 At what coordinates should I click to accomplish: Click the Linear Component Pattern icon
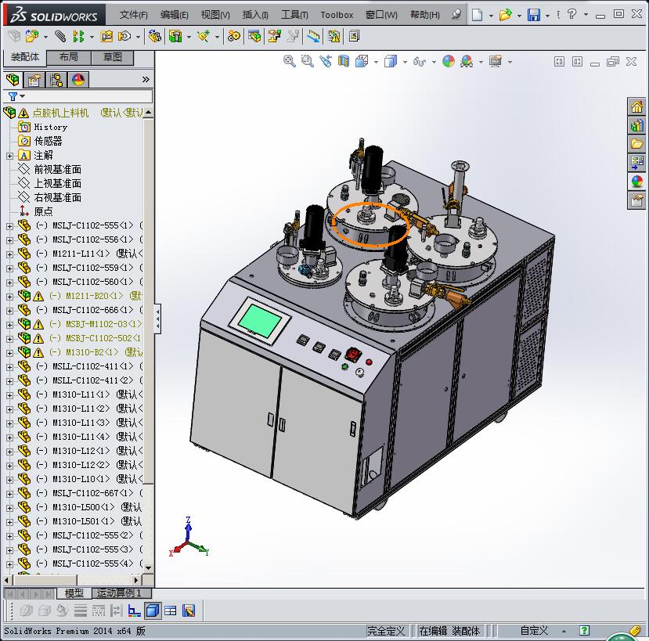click(x=78, y=37)
